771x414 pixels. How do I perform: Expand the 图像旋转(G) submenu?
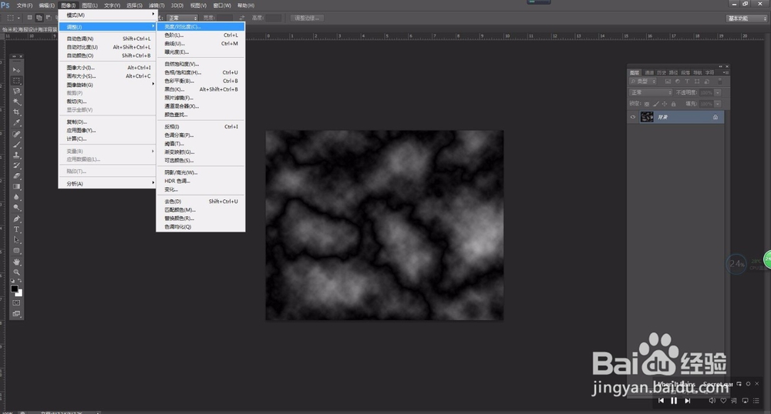[x=106, y=85]
